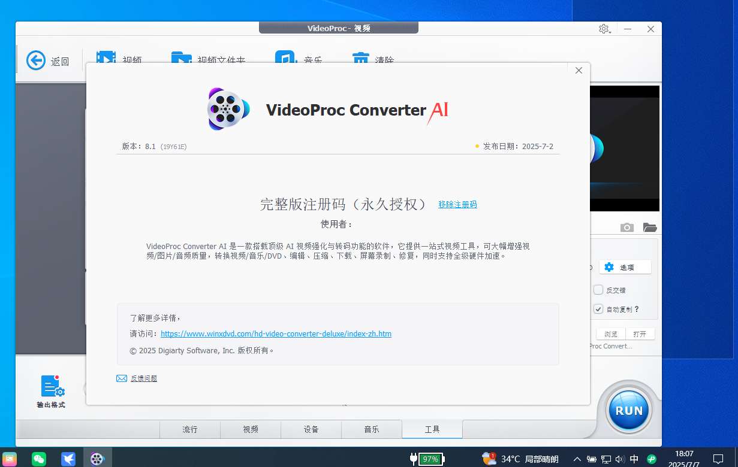Click the network tray icon

point(606,459)
